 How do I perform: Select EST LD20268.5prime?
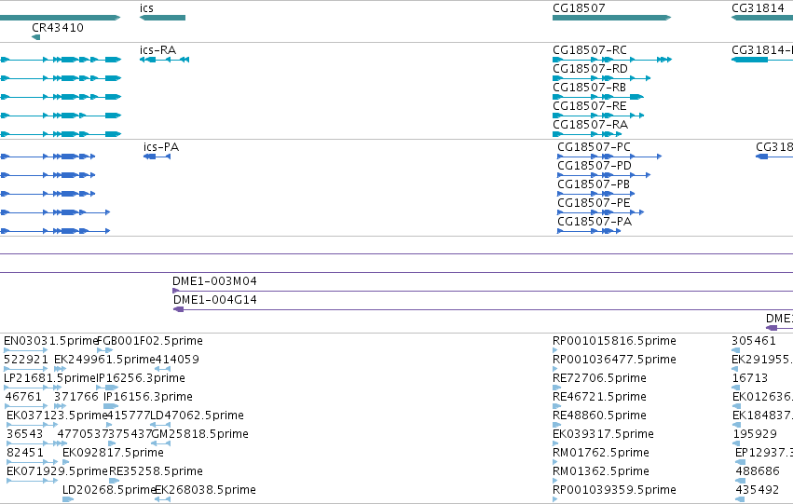coord(109,490)
